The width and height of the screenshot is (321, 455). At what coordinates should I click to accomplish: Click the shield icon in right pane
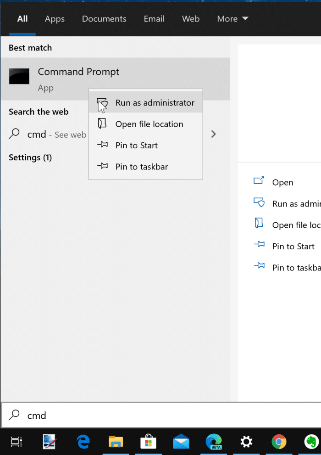[x=259, y=202]
